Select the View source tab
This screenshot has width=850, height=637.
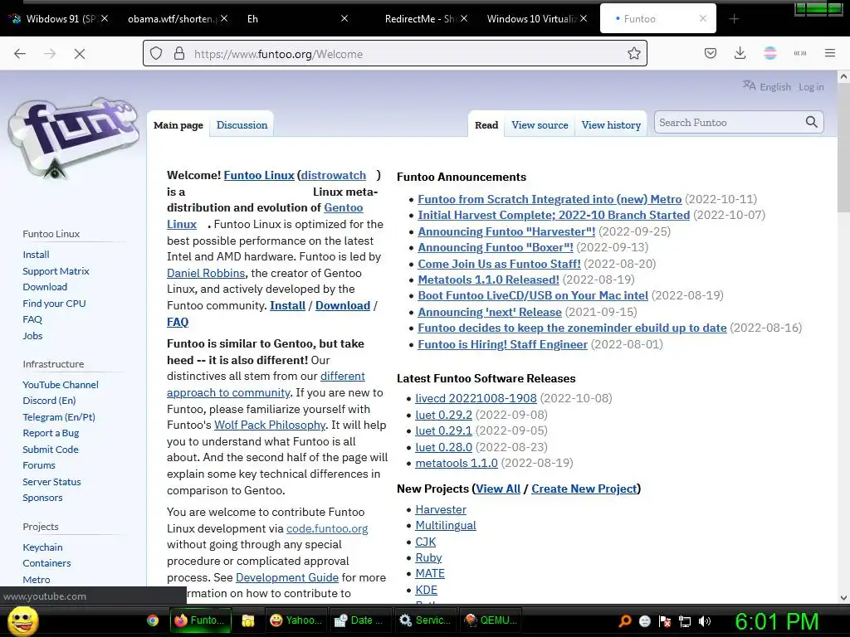click(540, 125)
